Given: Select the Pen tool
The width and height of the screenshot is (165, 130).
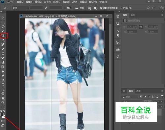Looking at the screenshot, I should pos(3,80).
